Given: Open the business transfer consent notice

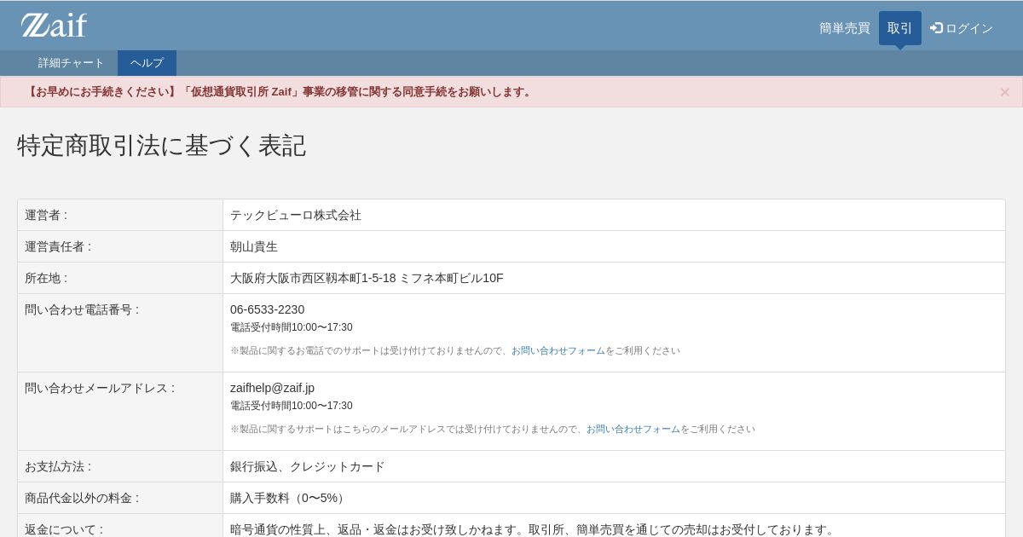Looking at the screenshot, I should 279,91.
